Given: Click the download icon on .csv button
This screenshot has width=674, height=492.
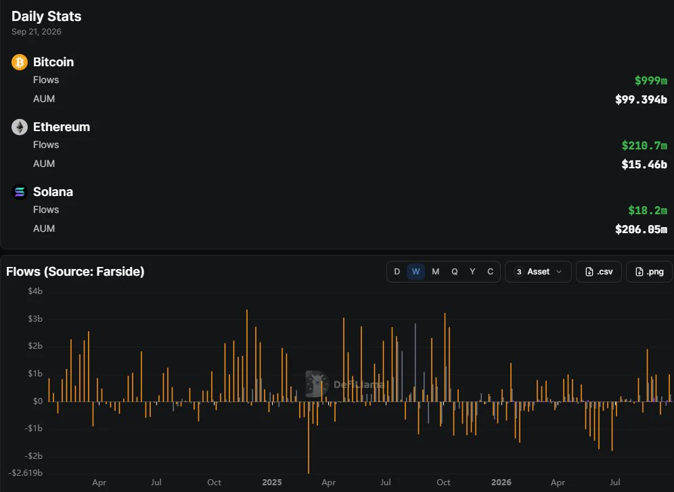Looking at the screenshot, I should (x=589, y=272).
